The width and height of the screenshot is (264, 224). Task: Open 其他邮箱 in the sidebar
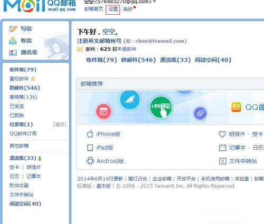19,146
